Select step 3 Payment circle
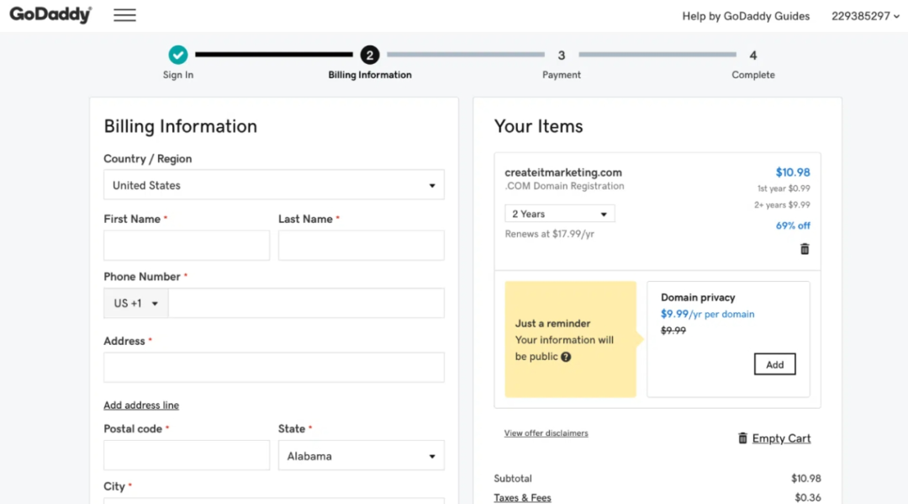Screen dimensions: 908x504 coord(562,56)
